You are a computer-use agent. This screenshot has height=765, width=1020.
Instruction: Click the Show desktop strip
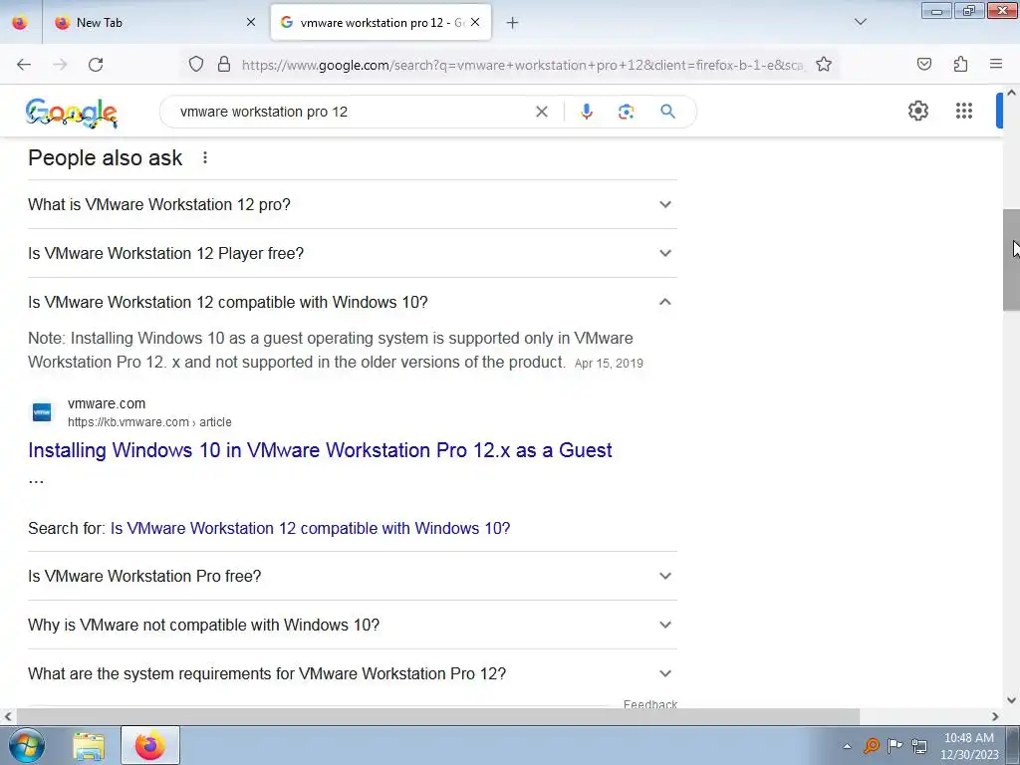(x=1013, y=745)
